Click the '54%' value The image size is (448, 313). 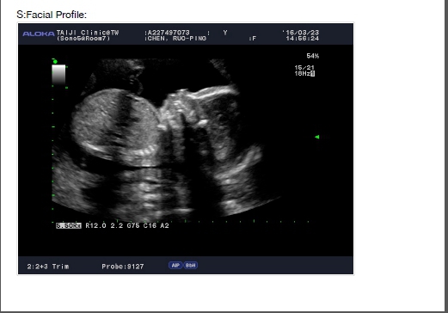pyautogui.click(x=312, y=56)
